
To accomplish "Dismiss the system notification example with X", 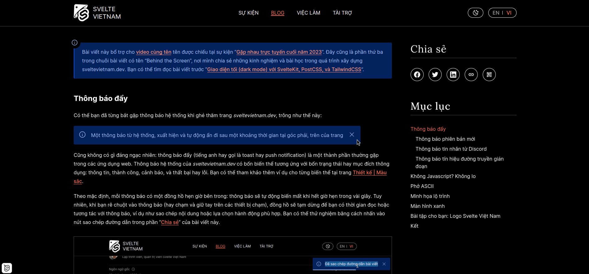I will tap(352, 135).
